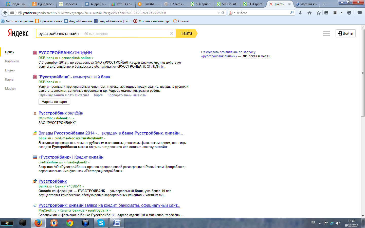Open the РУССТРОЙБАНК-ОНЛ@ЙН result link
Image resolution: width=365 pixels, height=228 pixels.
click(65, 53)
